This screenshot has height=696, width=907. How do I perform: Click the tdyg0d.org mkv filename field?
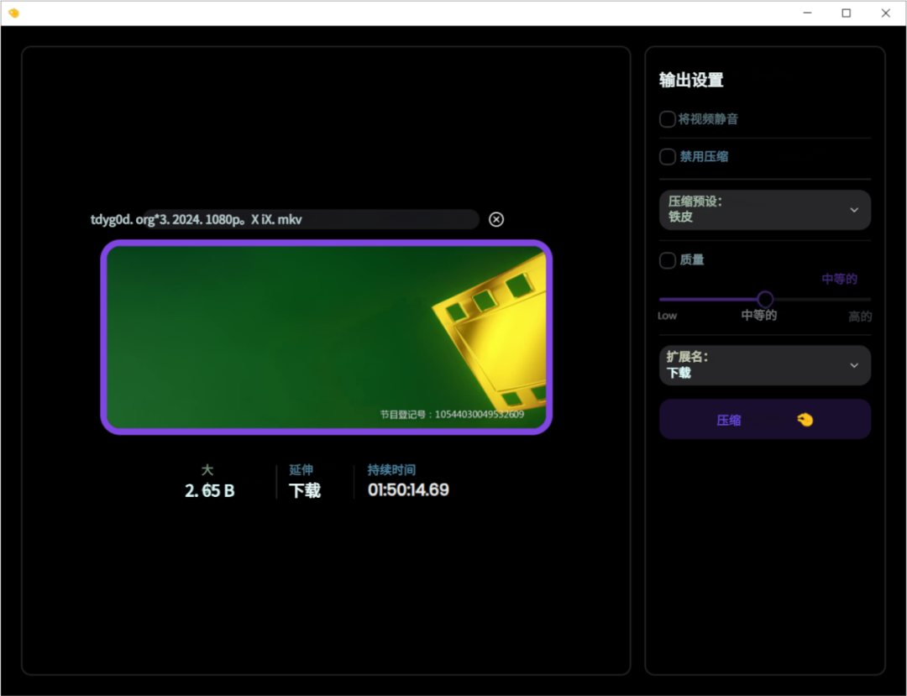click(311, 219)
